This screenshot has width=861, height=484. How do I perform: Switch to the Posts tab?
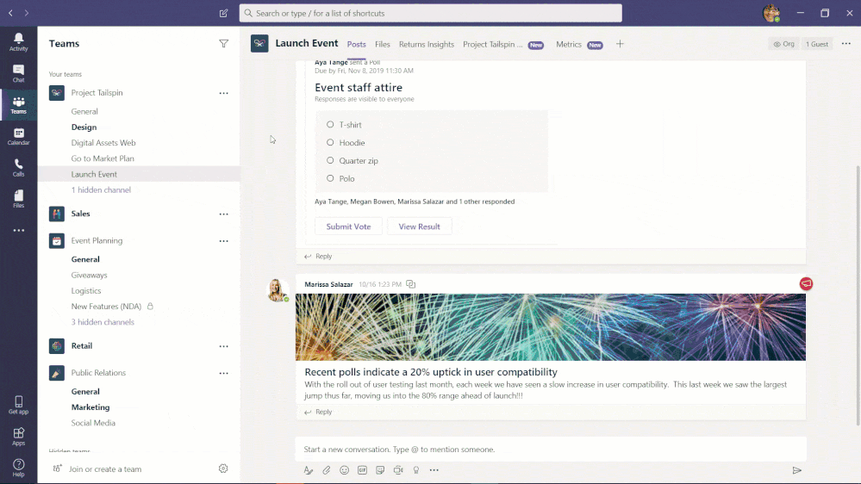point(356,45)
